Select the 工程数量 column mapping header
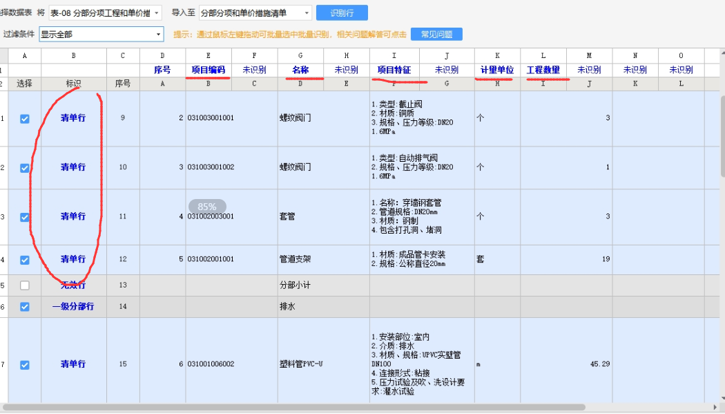 click(x=543, y=70)
